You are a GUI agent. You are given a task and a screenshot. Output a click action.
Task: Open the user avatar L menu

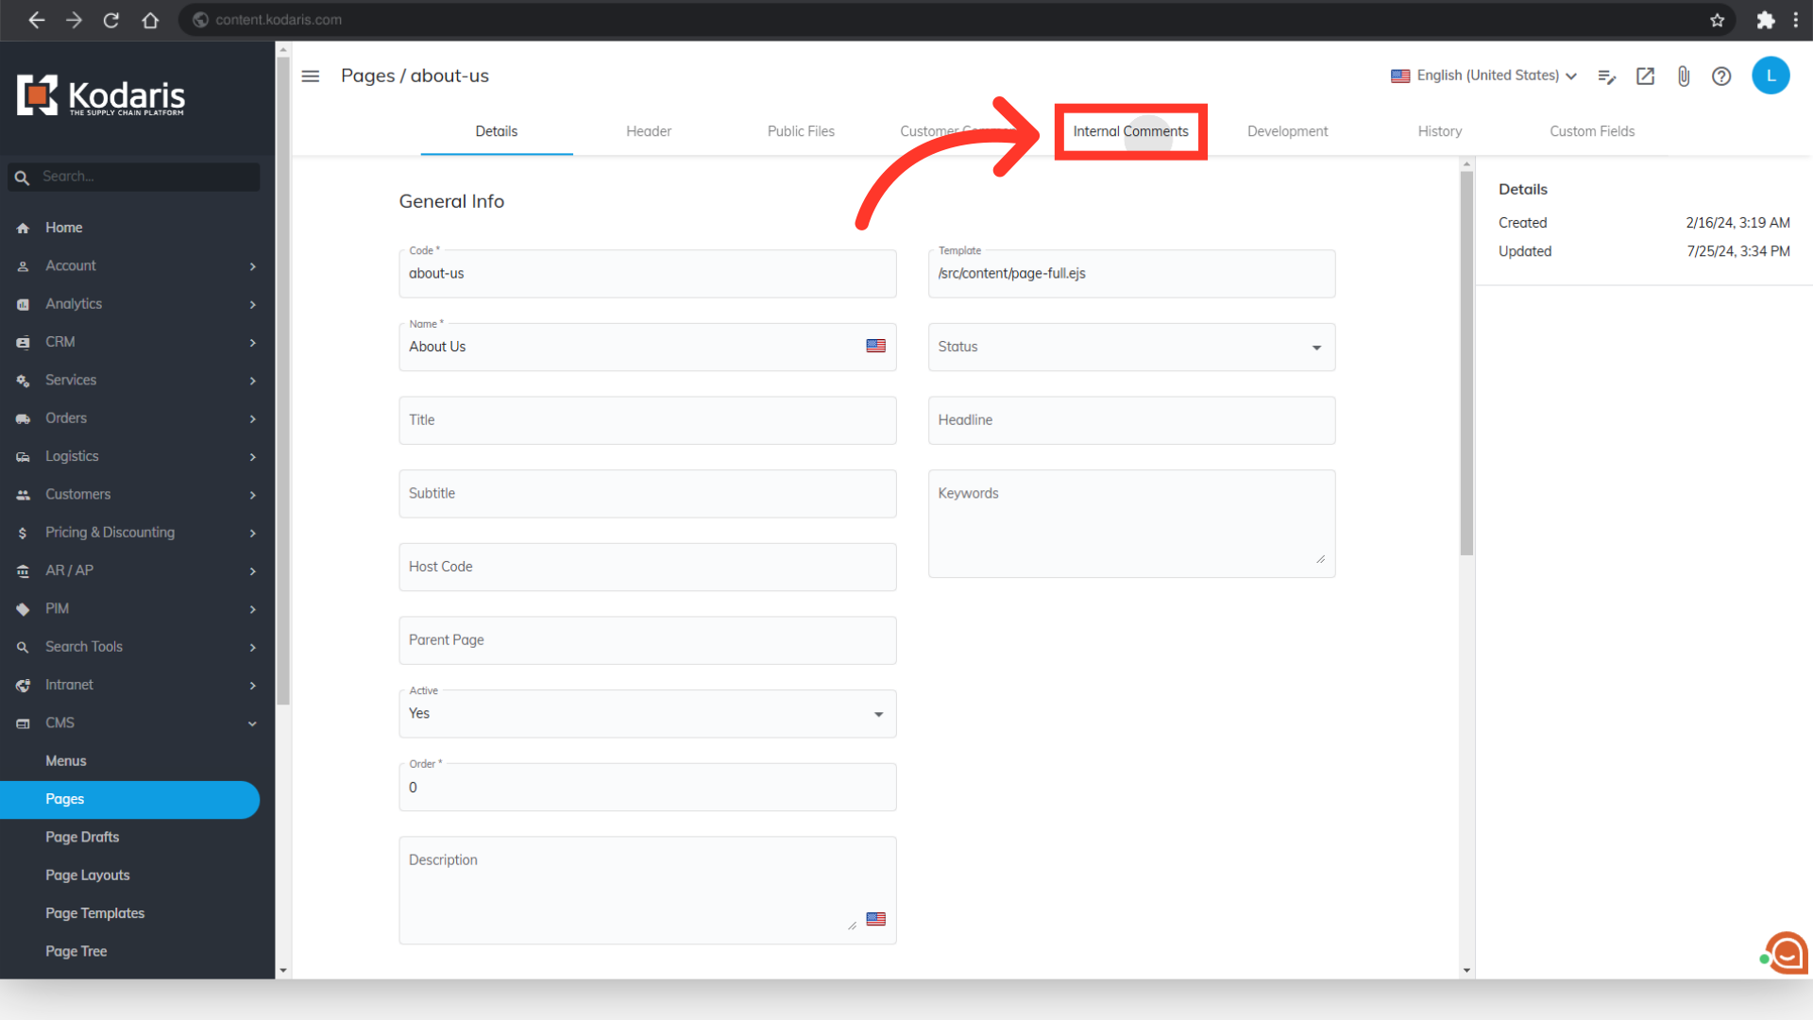point(1771,76)
